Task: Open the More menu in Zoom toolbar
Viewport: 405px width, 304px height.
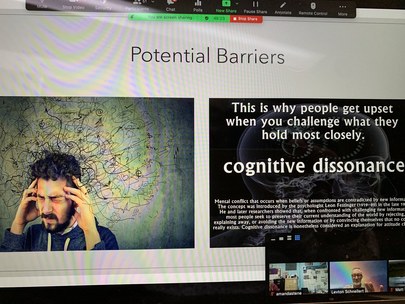Action: click(343, 10)
